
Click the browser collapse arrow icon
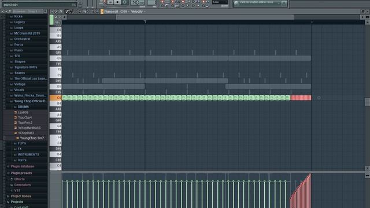tap(2, 12)
